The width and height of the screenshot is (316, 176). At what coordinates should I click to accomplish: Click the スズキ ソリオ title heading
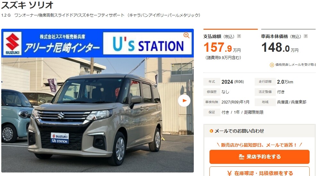(27, 5)
